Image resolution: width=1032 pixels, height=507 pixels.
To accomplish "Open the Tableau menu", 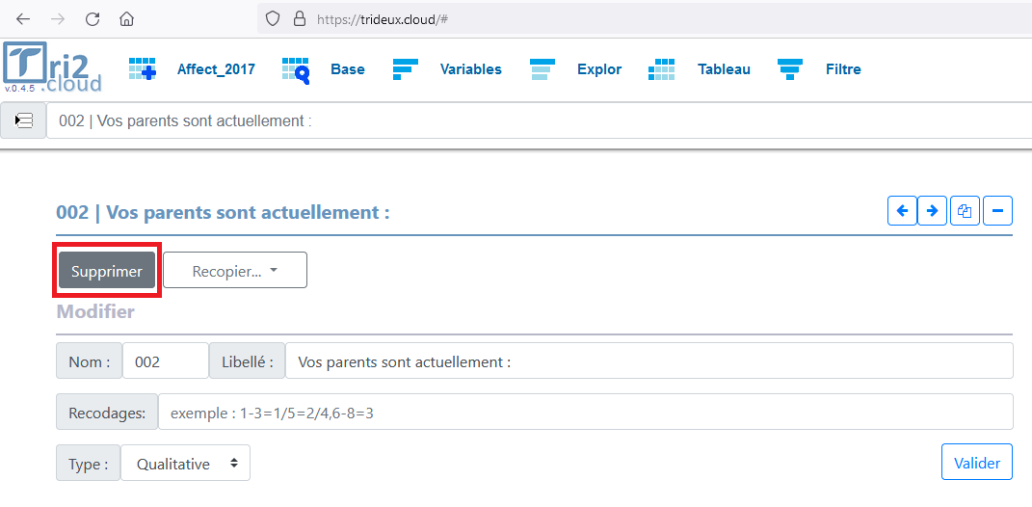I will (724, 69).
